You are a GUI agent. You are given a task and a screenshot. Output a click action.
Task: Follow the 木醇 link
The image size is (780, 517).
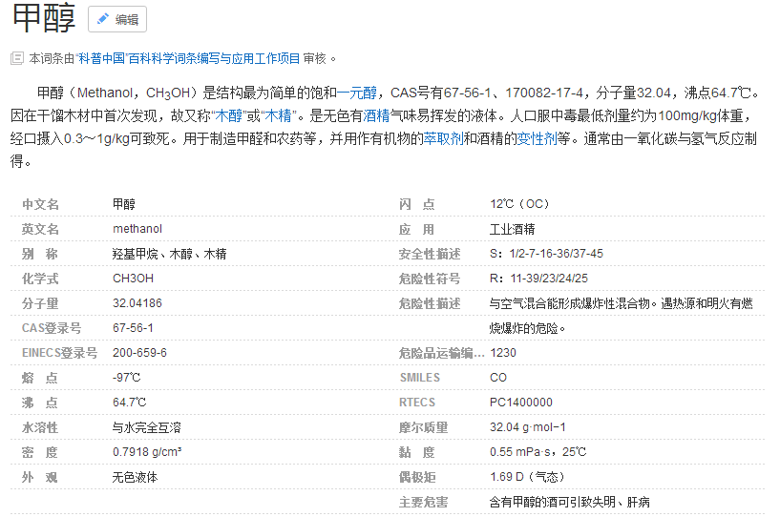[228, 115]
